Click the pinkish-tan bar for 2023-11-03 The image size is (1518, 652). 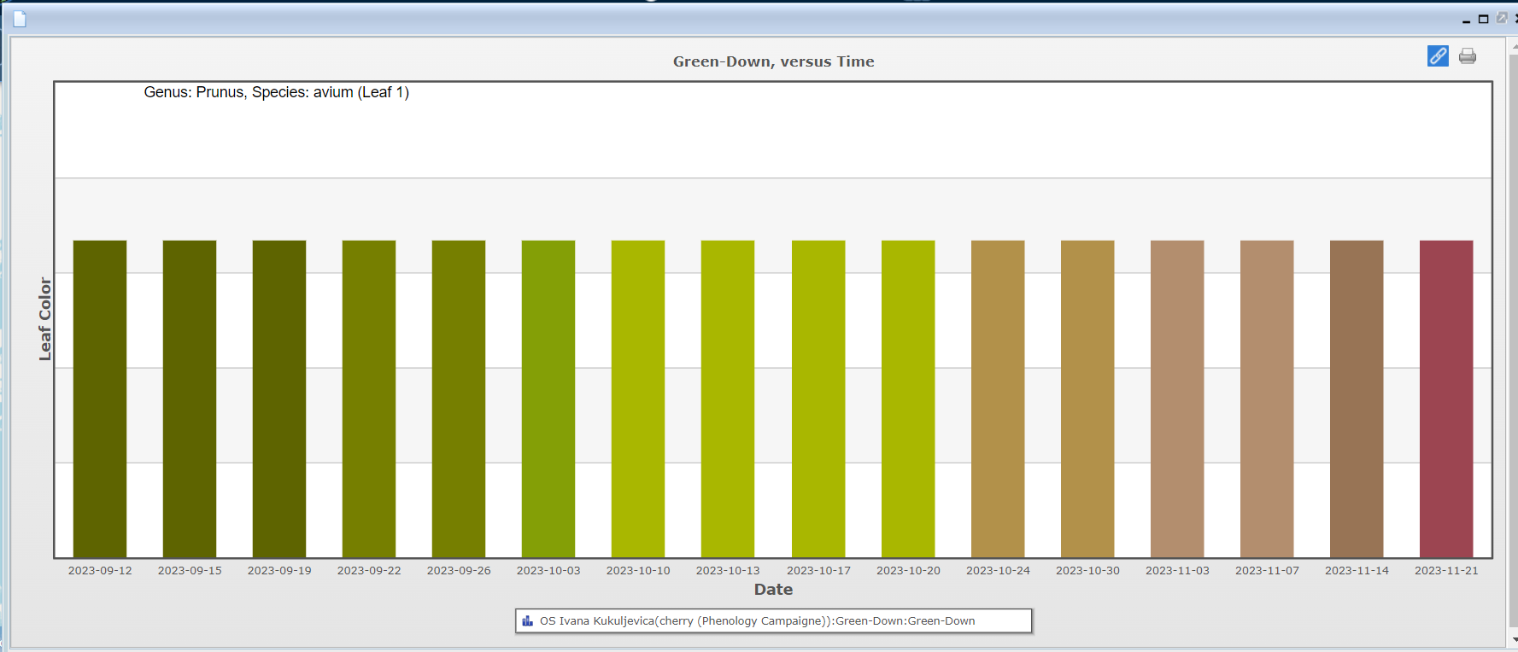coord(1177,399)
